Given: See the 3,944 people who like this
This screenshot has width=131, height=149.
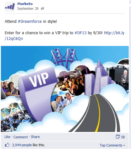Looking at the screenshot, I should pos(28,145).
